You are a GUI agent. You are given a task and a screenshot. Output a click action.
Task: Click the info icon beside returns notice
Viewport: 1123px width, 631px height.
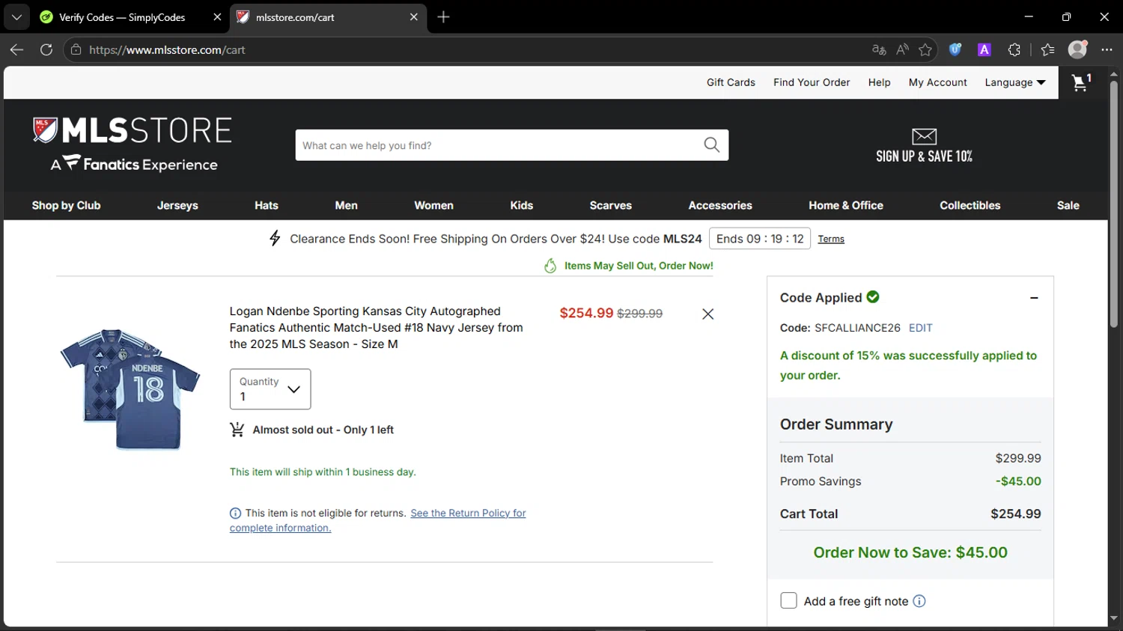[235, 513]
